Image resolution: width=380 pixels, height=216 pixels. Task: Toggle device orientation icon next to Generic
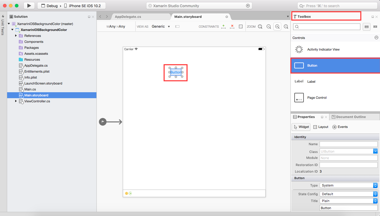(x=177, y=26)
